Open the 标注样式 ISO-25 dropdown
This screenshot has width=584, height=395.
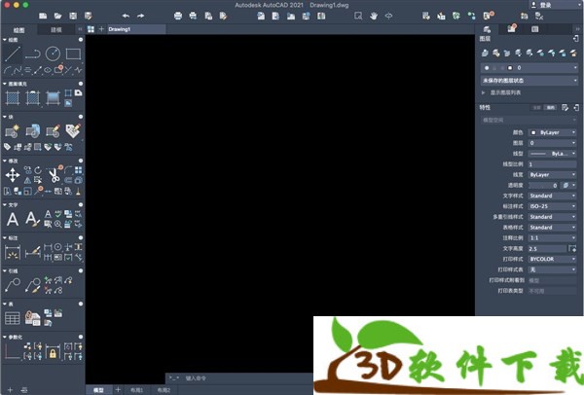(553, 206)
